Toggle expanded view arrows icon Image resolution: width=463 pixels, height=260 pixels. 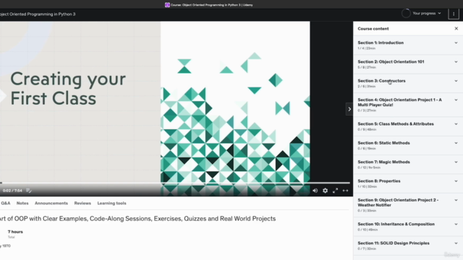tap(345, 191)
